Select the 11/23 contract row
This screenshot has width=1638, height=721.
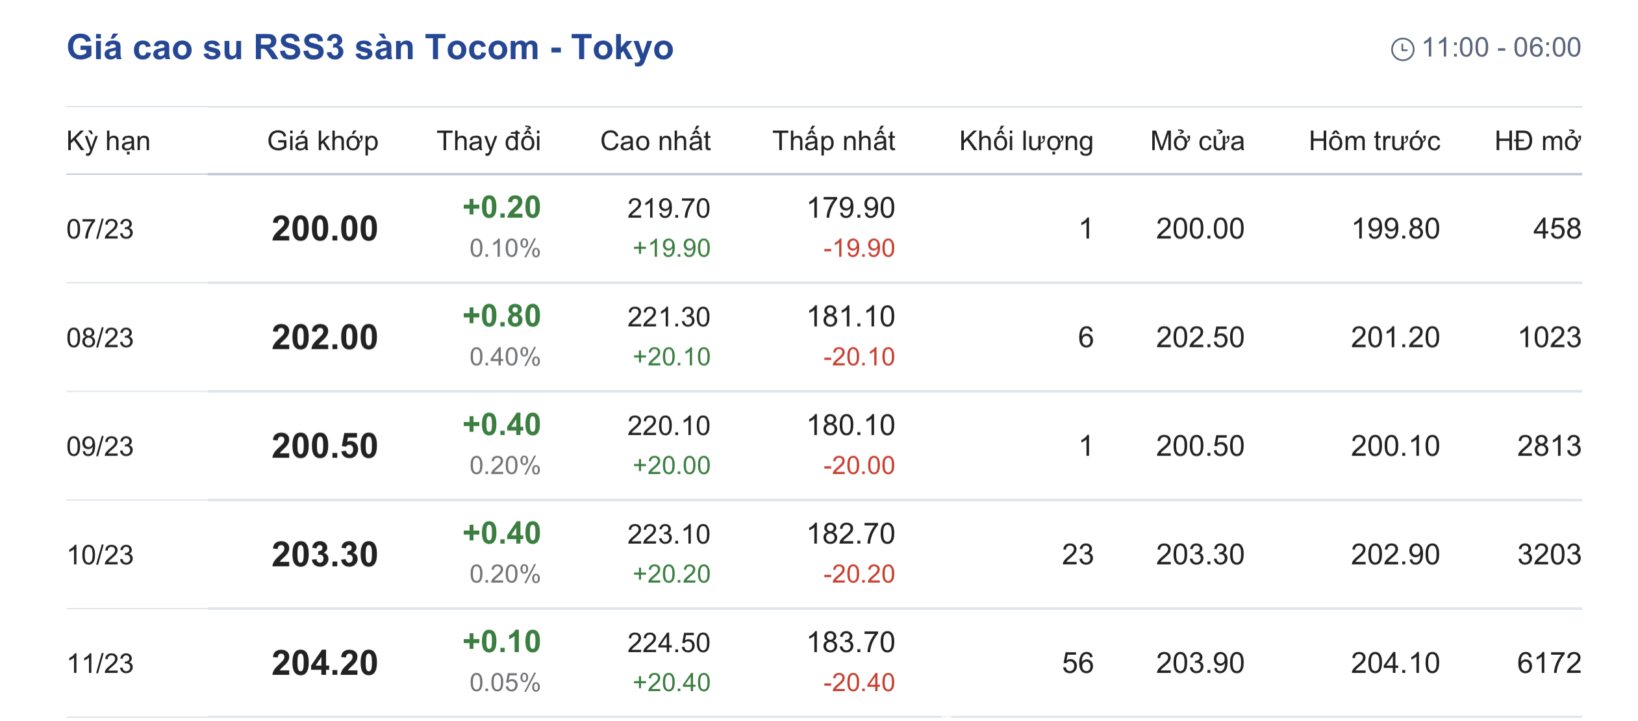[x=824, y=663]
